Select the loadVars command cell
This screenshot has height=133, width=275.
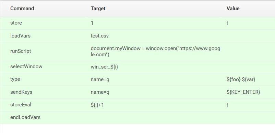20,36
